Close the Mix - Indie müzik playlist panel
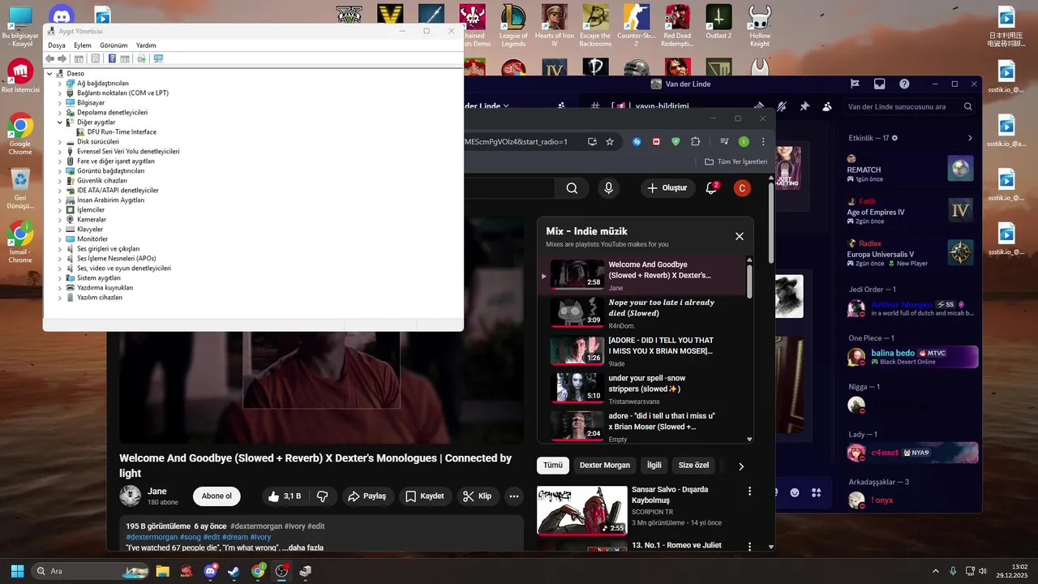Viewport: 1038px width, 584px height. tap(739, 236)
